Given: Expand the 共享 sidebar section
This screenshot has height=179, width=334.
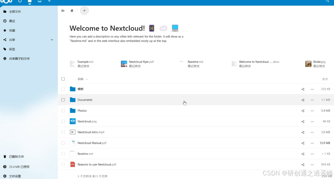Looking at the screenshot, I should click(52, 39).
